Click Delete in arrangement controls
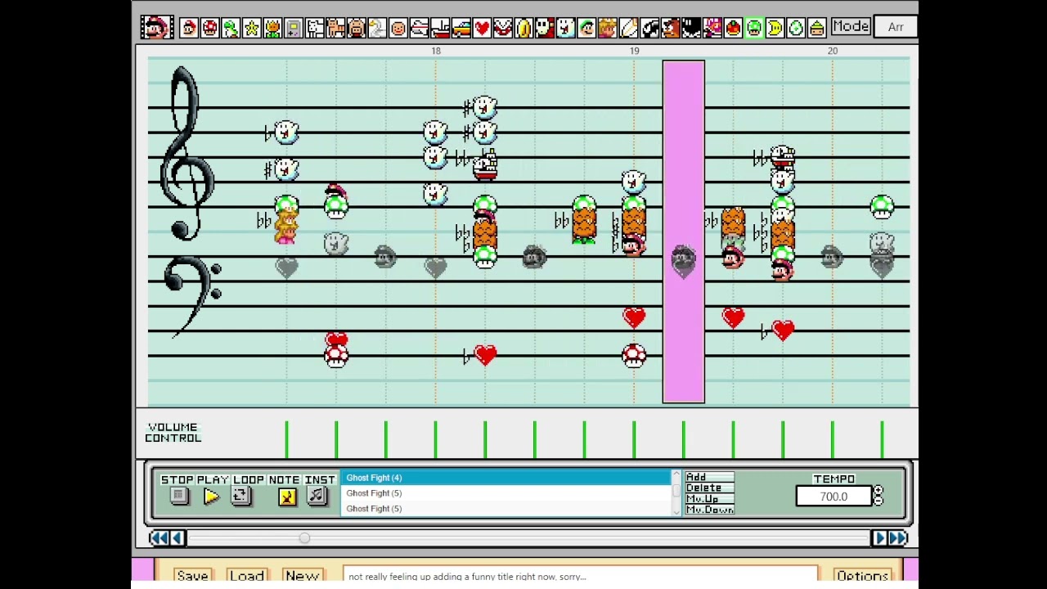The image size is (1047, 589). (709, 488)
